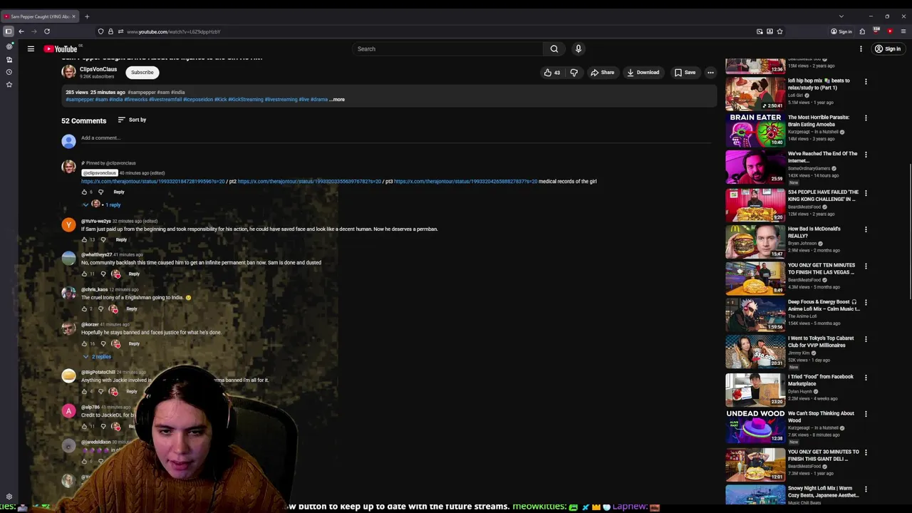Go back with the browser back arrow
This screenshot has width=912, height=513.
point(21,31)
